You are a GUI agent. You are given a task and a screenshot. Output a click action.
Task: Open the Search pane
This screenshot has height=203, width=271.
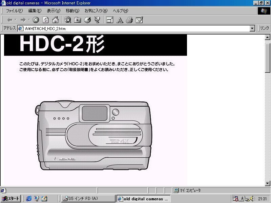(x=67, y=20)
